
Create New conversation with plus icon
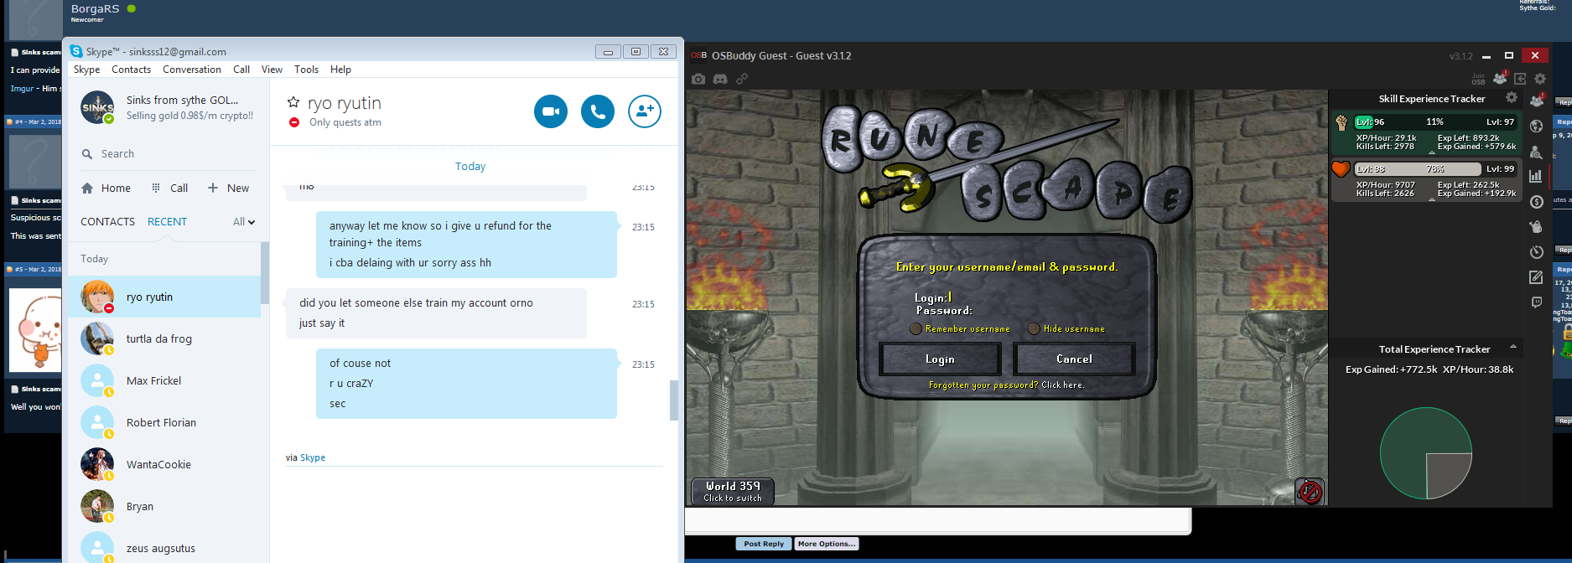213,188
